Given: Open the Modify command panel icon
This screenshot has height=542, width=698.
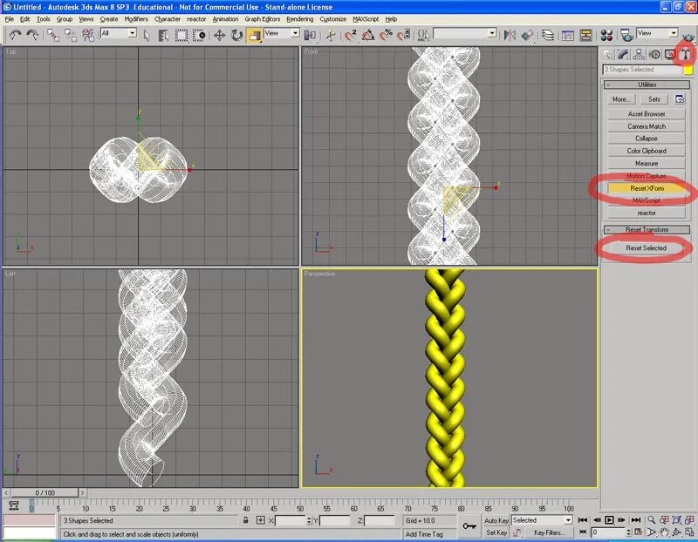Looking at the screenshot, I should (622, 54).
